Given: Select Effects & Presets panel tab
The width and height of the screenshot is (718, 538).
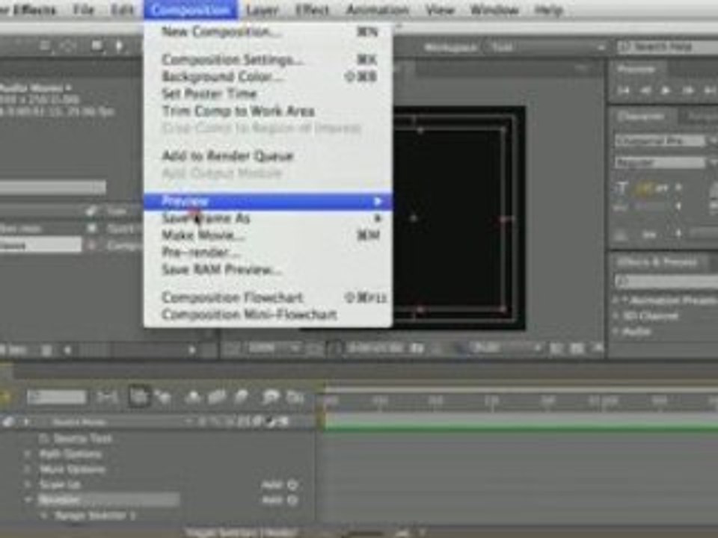Looking at the screenshot, I should (657, 262).
